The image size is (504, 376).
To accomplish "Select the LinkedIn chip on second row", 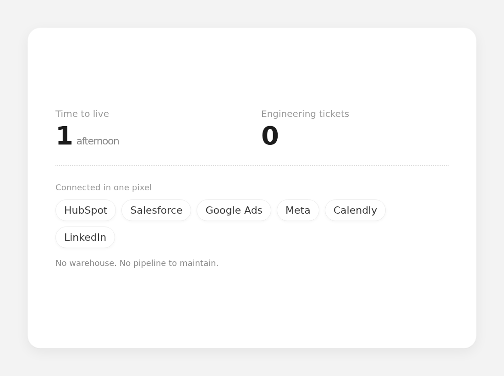I will pyautogui.click(x=85, y=238).
